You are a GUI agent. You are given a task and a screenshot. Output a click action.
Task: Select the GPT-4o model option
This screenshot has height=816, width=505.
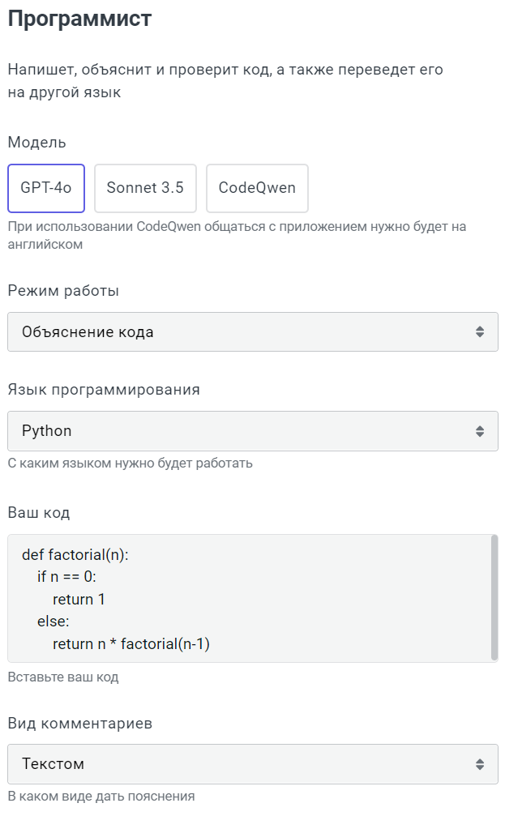click(46, 188)
